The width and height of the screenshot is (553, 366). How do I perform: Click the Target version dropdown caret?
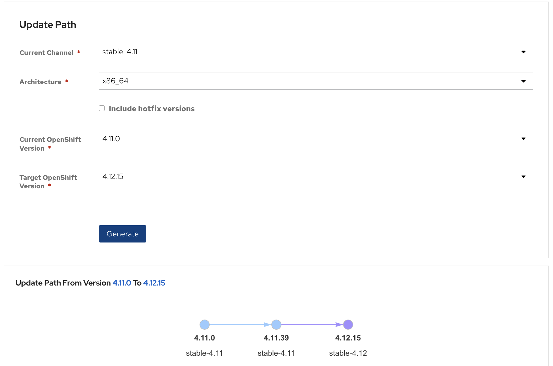pyautogui.click(x=523, y=176)
